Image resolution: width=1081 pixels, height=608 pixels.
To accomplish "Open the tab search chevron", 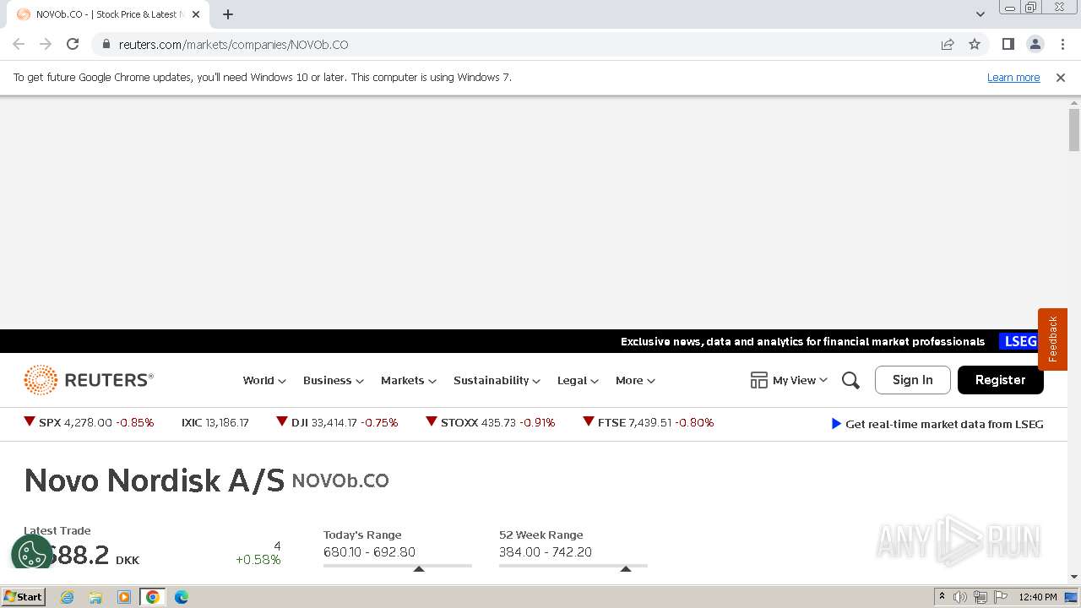I will (x=980, y=14).
